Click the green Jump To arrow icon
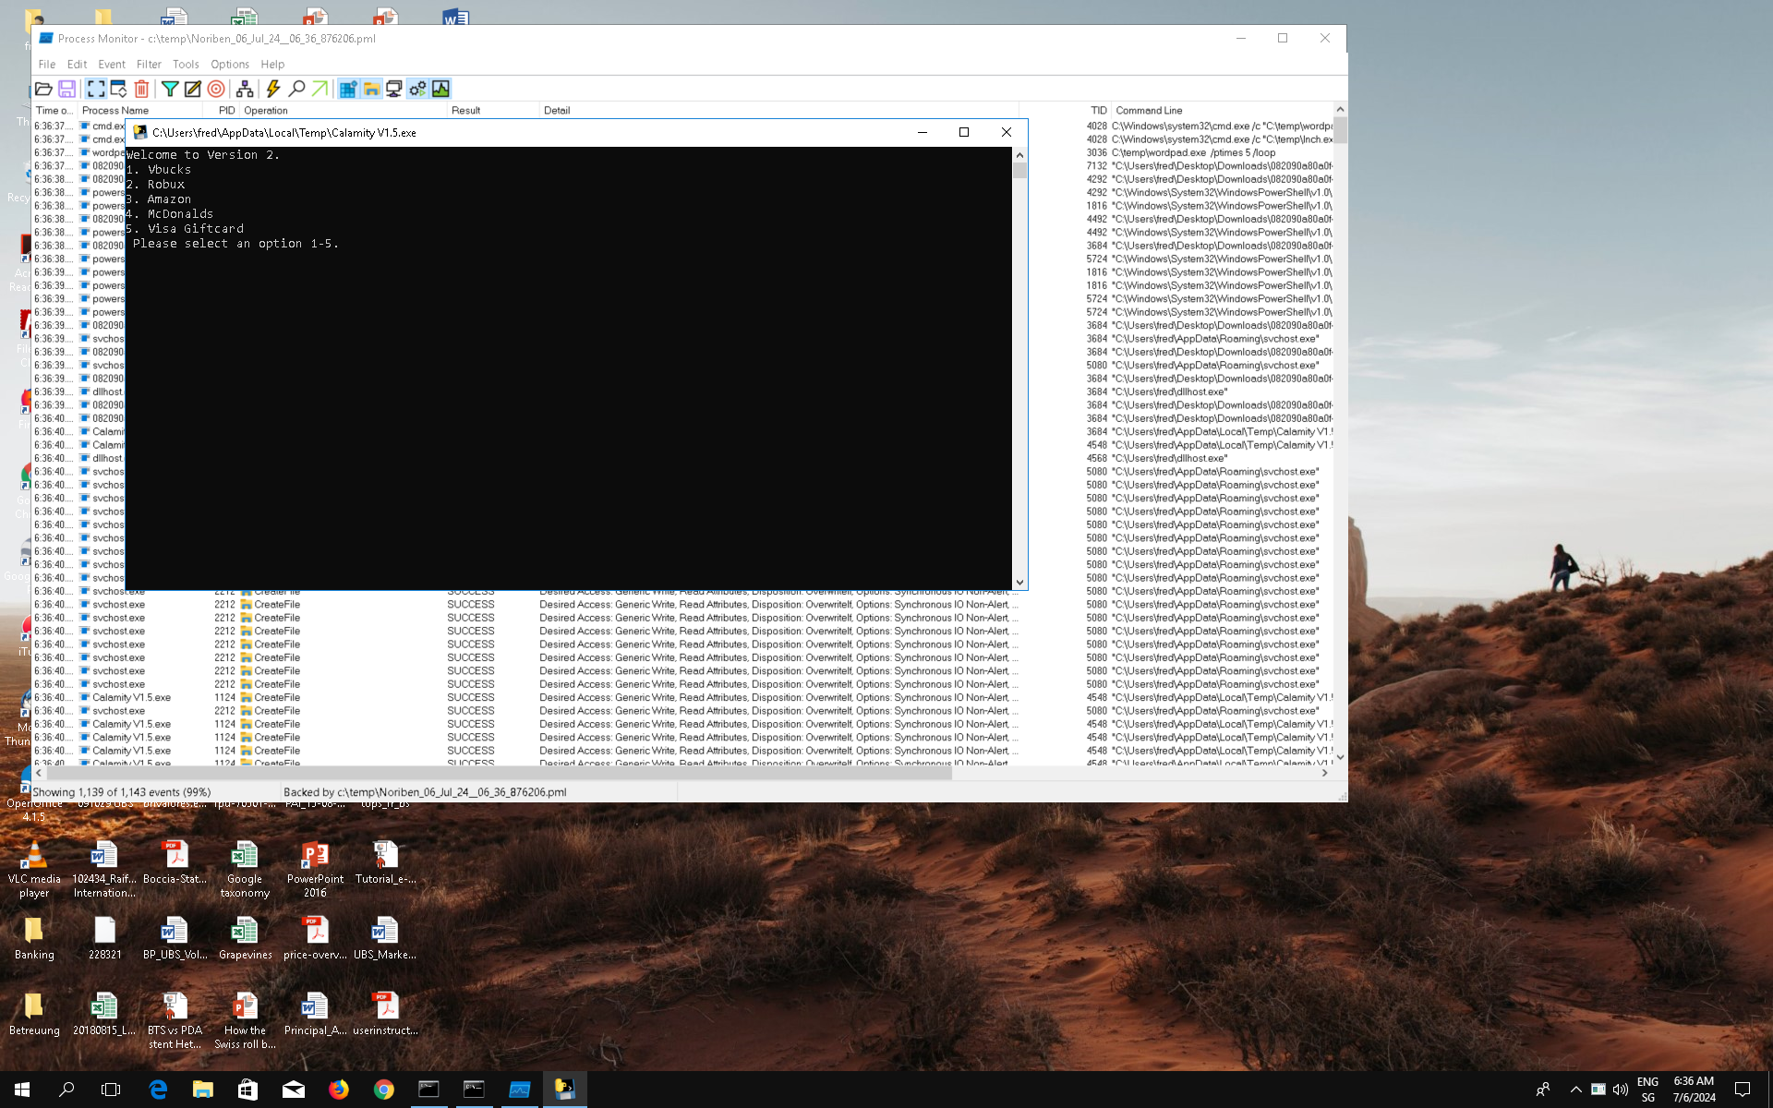Screen dimensions: 1773x1108 click(x=320, y=89)
